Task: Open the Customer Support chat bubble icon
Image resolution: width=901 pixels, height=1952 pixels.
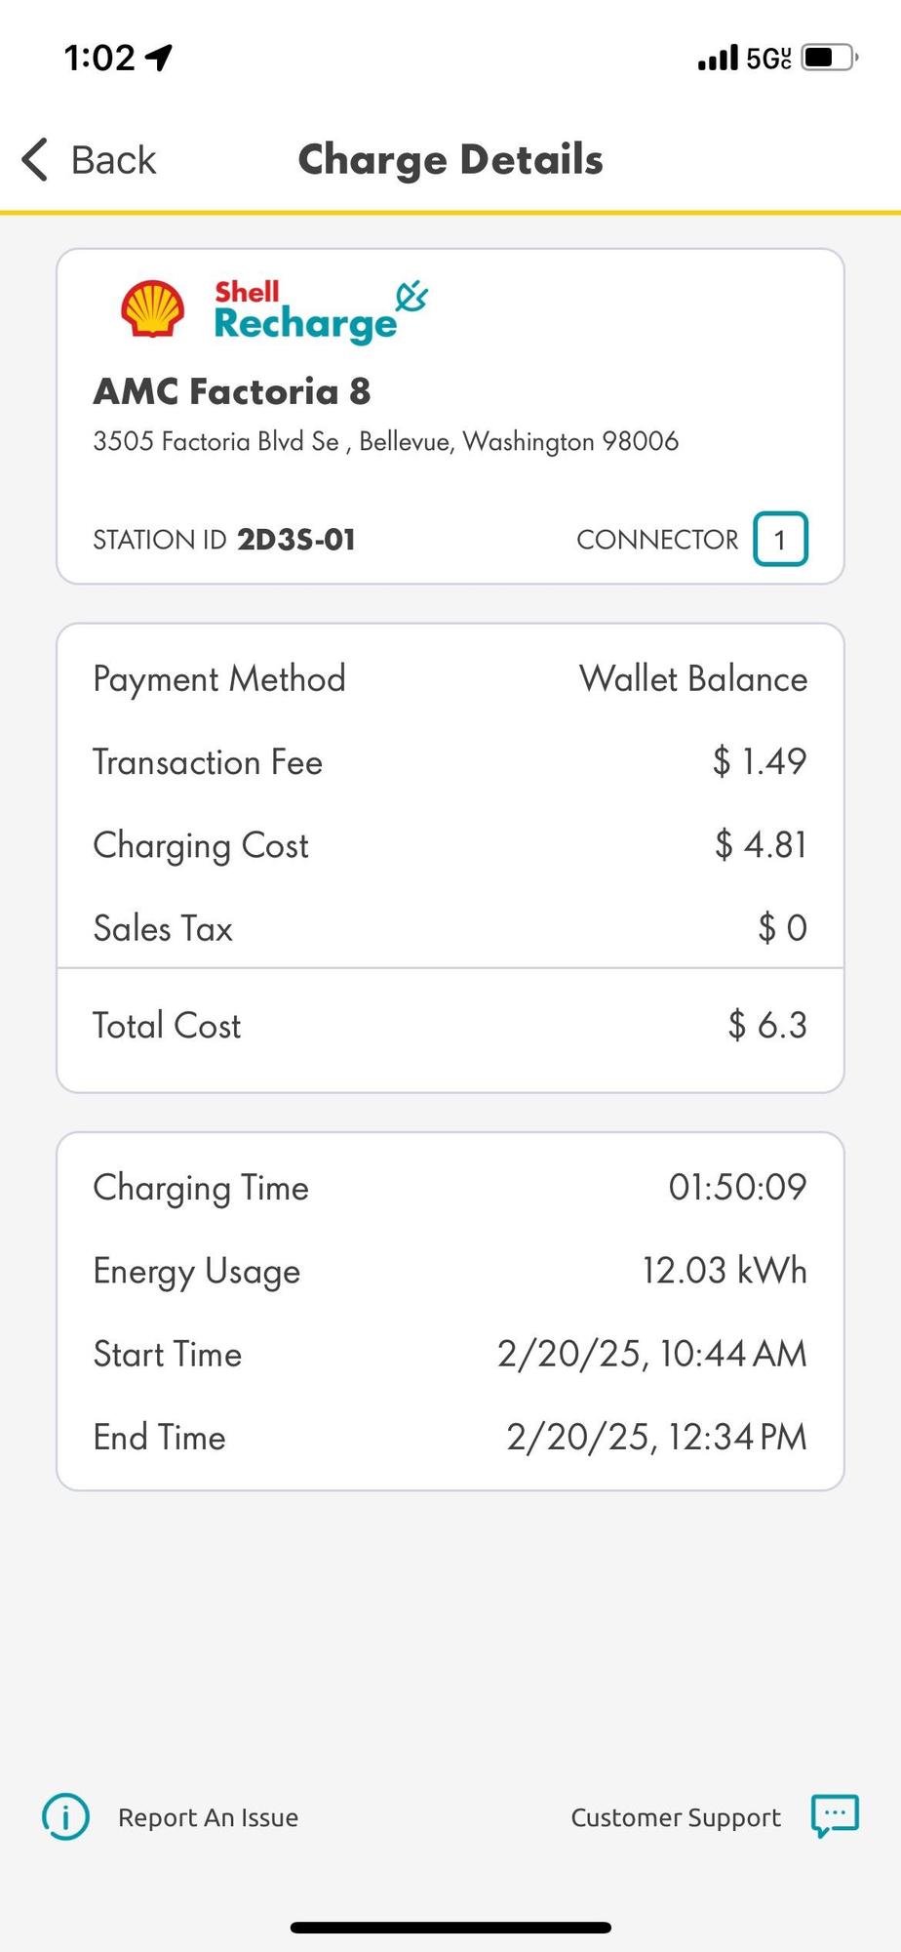Action: coord(835,1815)
